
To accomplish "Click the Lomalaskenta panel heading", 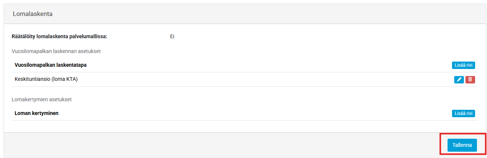I will click(x=33, y=14).
